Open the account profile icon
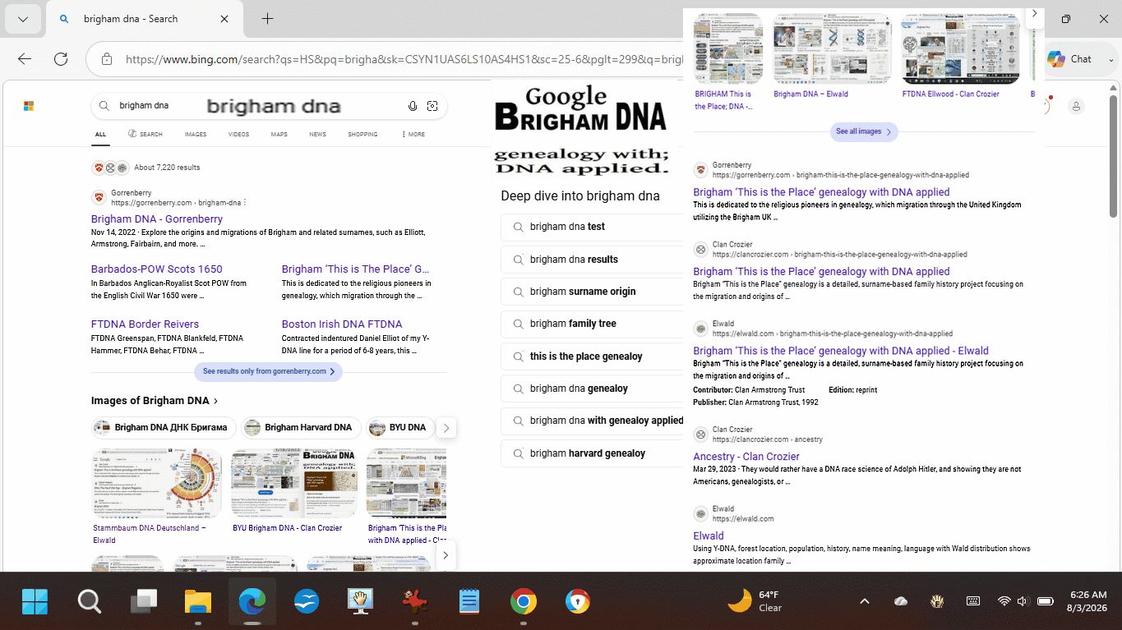The width and height of the screenshot is (1122, 630). tap(1075, 106)
